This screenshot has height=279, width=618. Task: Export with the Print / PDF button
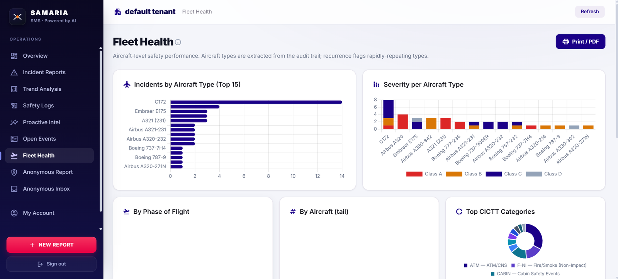[581, 41]
